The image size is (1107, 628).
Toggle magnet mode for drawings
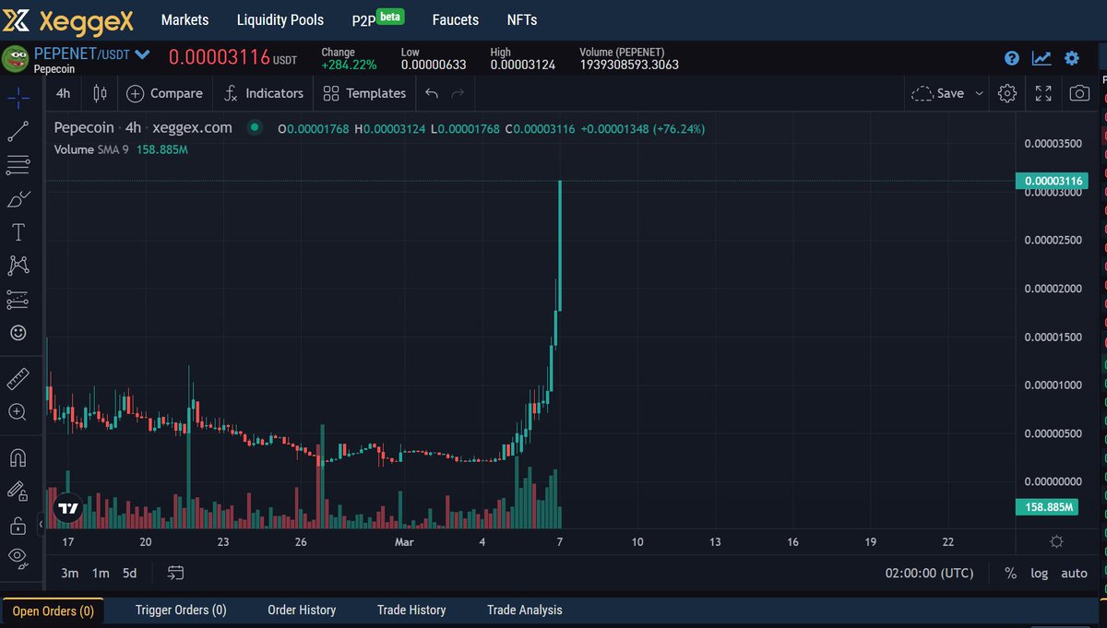click(18, 457)
